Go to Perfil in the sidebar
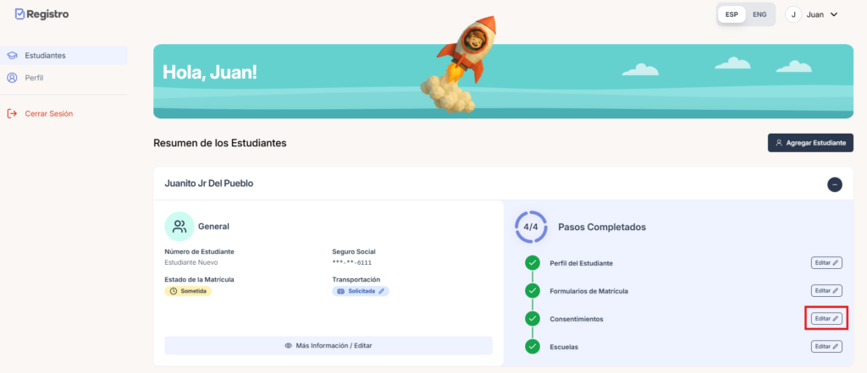Viewport: 867px width, 373px height. [x=35, y=78]
